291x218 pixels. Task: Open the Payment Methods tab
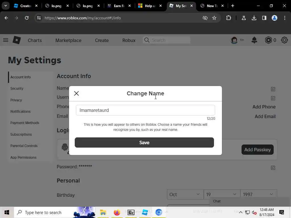(x=25, y=123)
